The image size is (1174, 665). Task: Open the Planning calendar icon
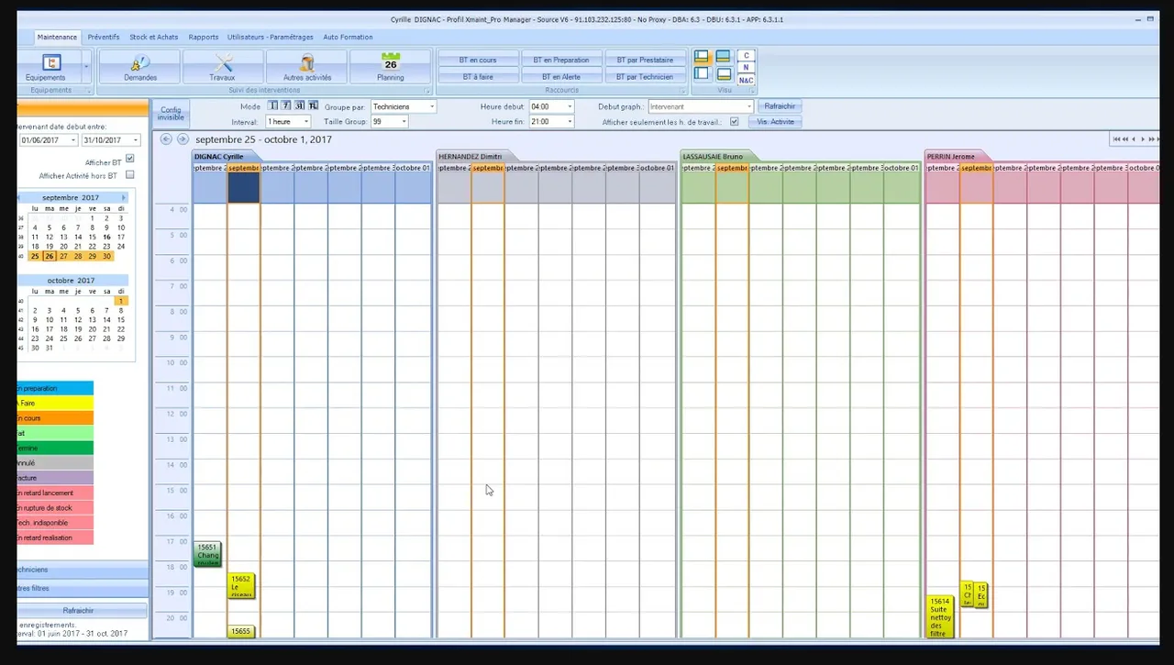[x=391, y=67]
